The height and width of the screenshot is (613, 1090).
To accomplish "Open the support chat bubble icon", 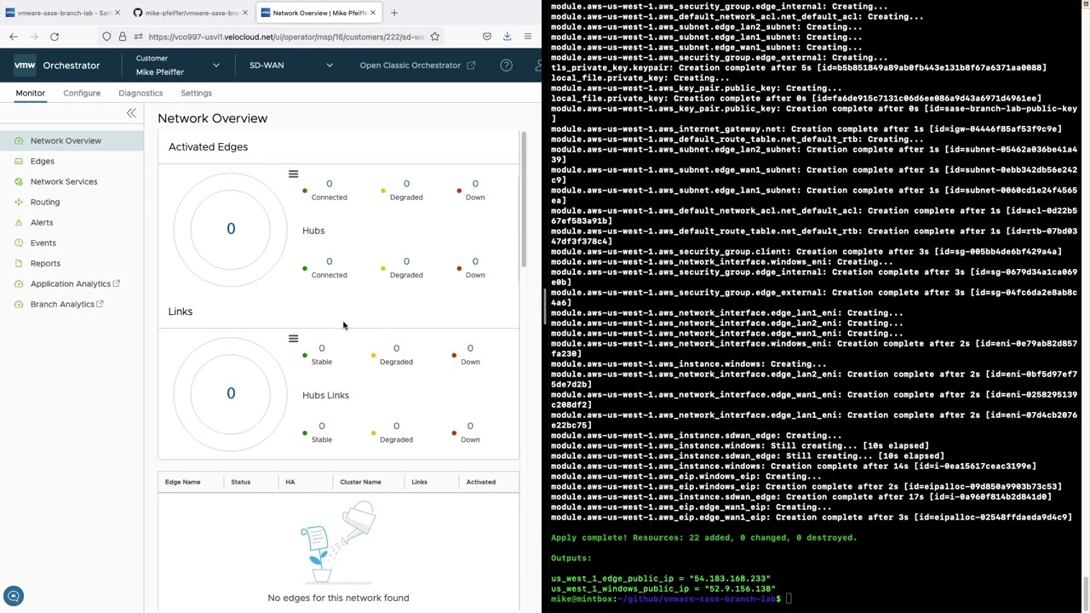I will pos(13,596).
